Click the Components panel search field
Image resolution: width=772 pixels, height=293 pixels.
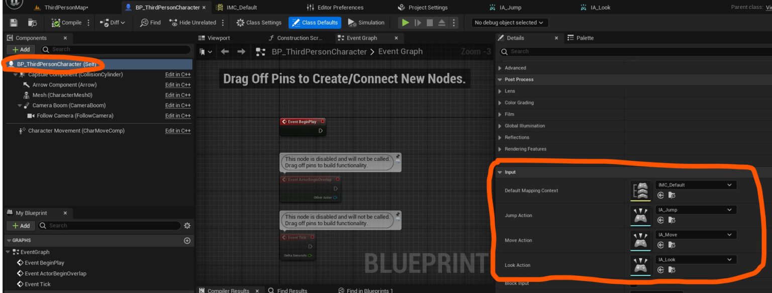(116, 49)
